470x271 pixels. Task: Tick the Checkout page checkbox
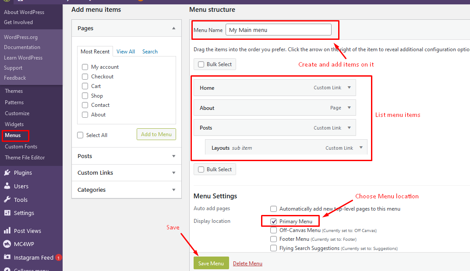tap(85, 76)
